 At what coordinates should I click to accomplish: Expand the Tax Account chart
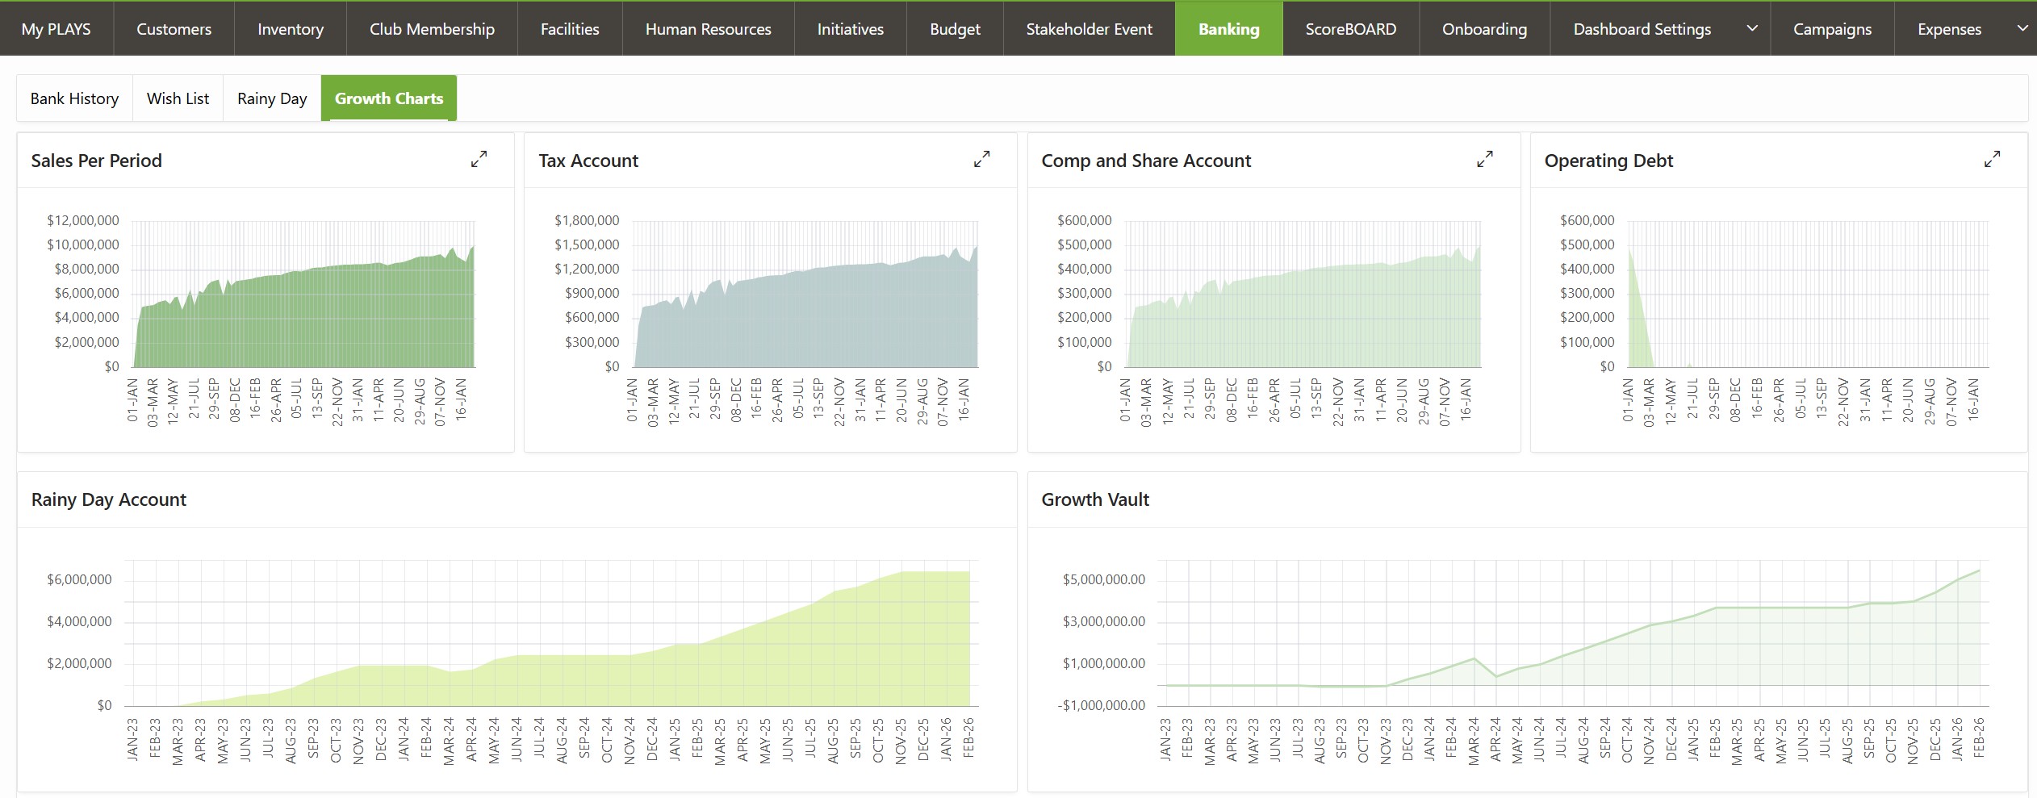coord(981,160)
